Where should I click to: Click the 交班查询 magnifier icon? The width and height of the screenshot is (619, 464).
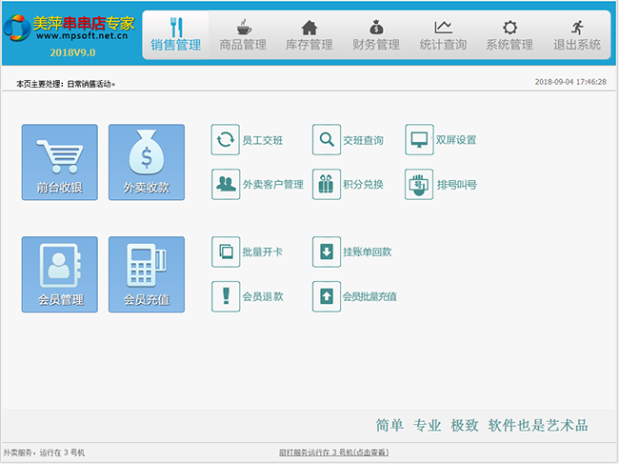(327, 140)
